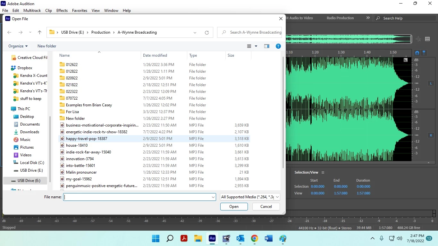Toggle the blue marker pin icon

pyautogui.click(x=424, y=53)
